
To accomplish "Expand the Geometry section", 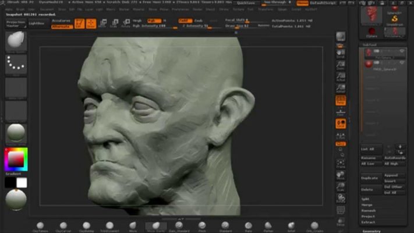I will (371, 231).
